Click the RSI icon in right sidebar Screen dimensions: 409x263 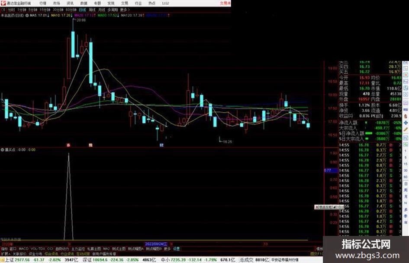pos(406,110)
